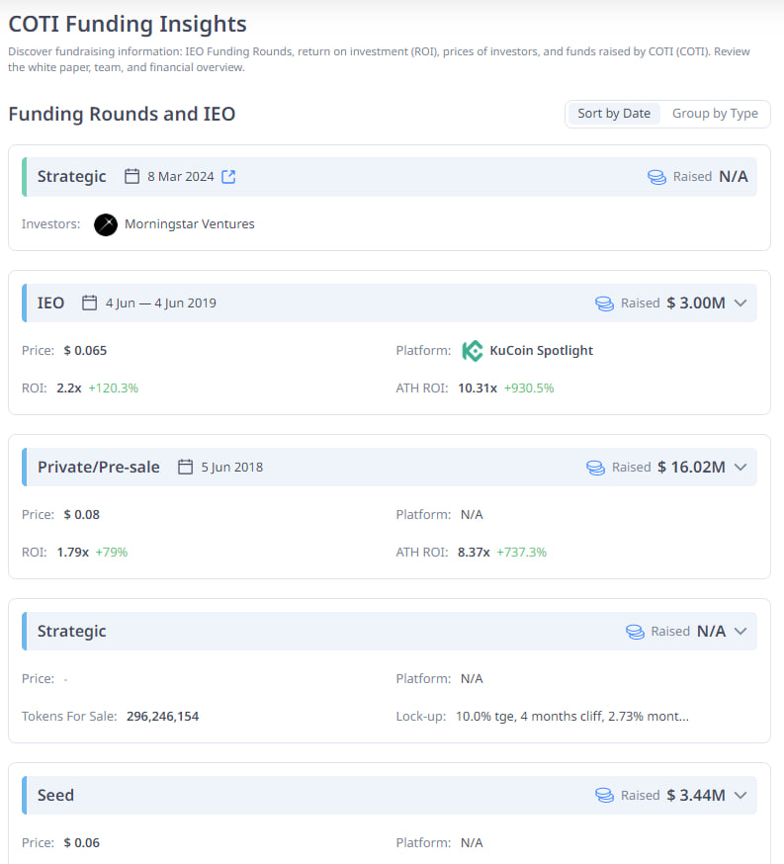
Task: Open Morningstar Ventures investor link
Action: pos(189,224)
